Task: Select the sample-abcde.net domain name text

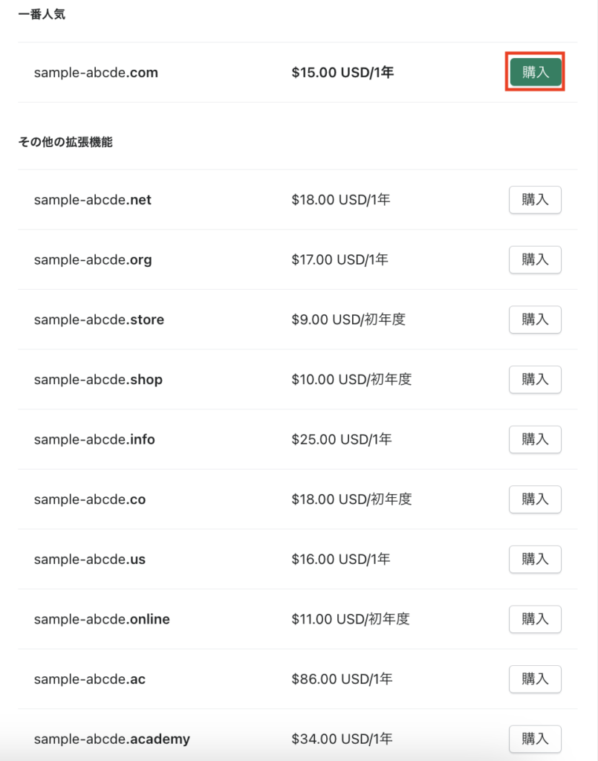Action: [x=93, y=200]
